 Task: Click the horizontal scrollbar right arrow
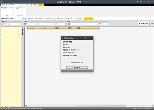[x=153, y=106]
